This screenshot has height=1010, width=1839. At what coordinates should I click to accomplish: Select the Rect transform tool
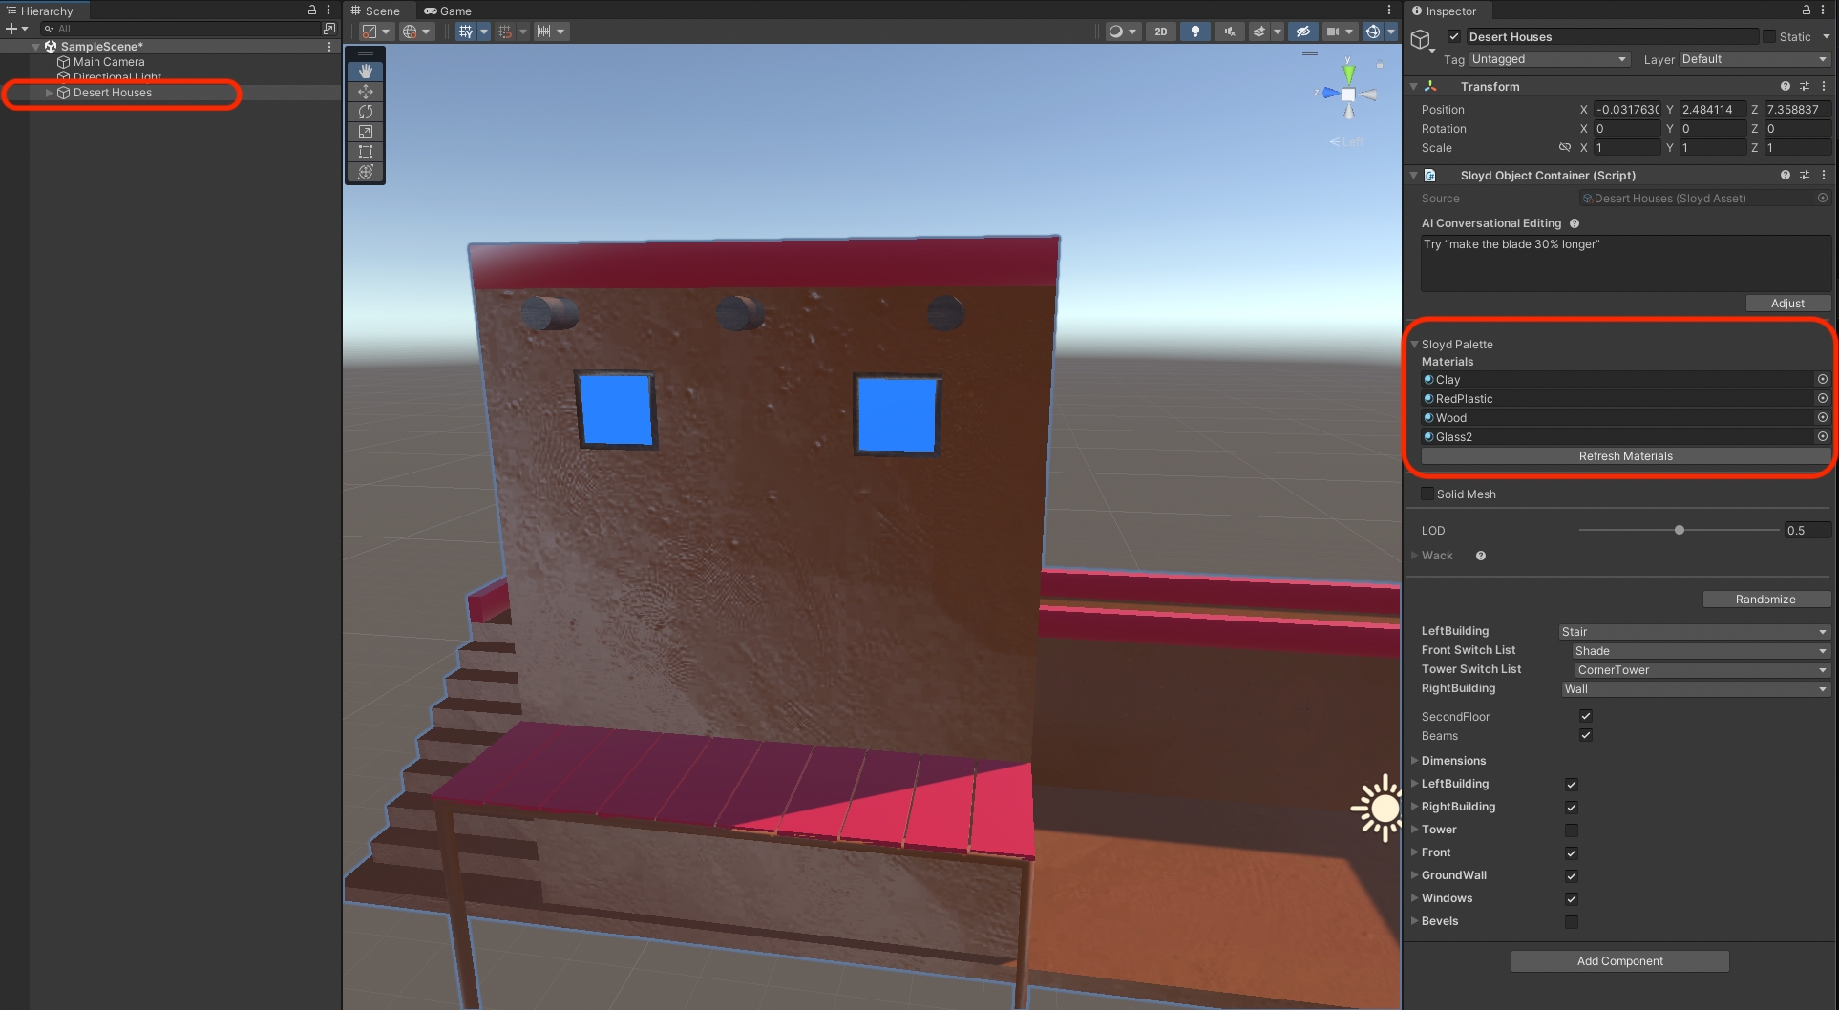(365, 152)
